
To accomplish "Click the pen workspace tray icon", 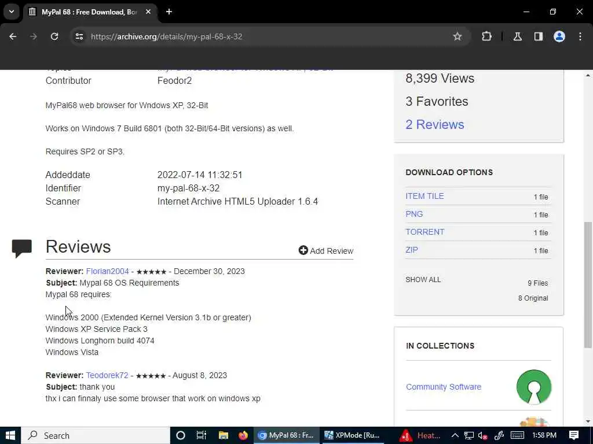I will (499, 435).
